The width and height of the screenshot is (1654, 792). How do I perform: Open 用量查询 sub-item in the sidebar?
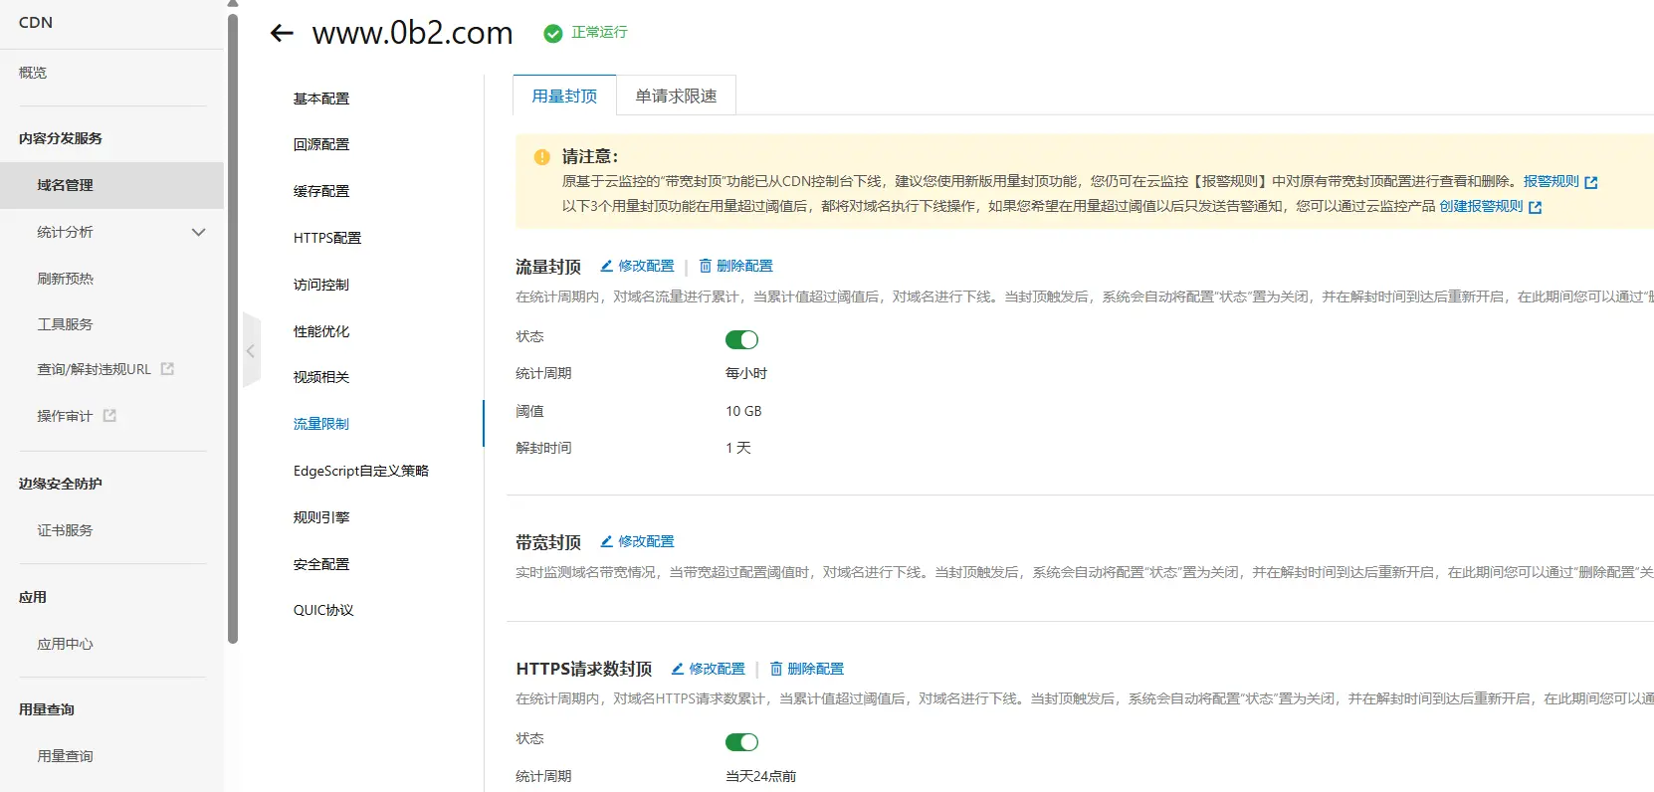[65, 756]
